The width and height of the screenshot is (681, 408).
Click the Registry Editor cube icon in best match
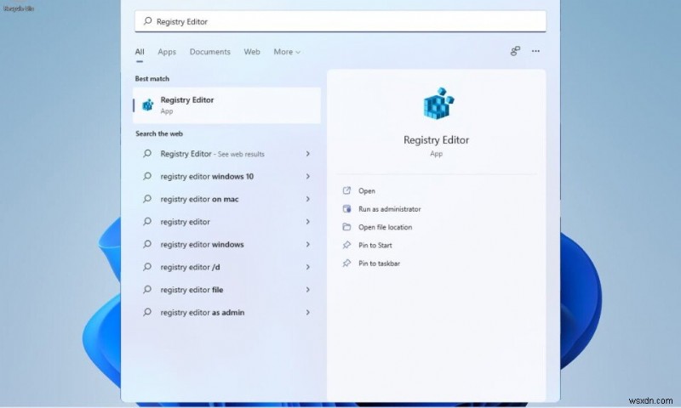147,105
